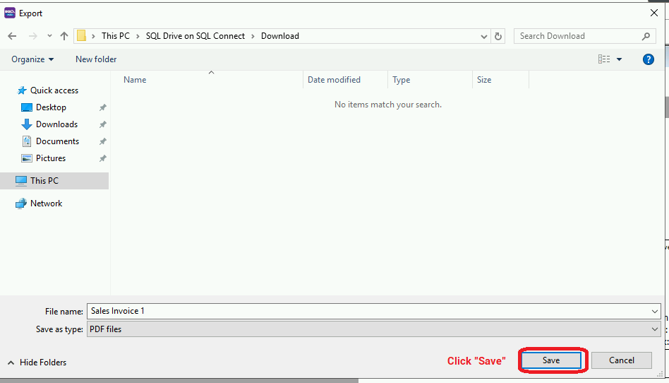Click the Save button
Viewport: 669px width, 383px height.
coord(551,360)
